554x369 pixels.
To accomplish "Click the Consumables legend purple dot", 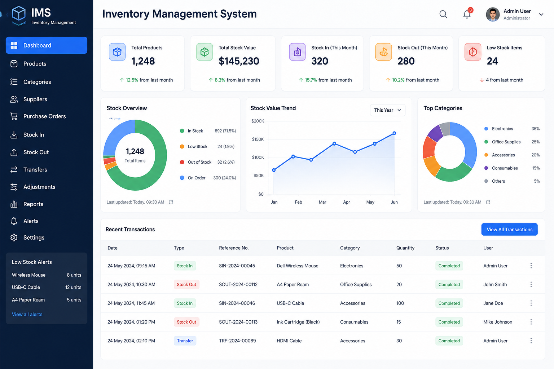I will 486,168.
